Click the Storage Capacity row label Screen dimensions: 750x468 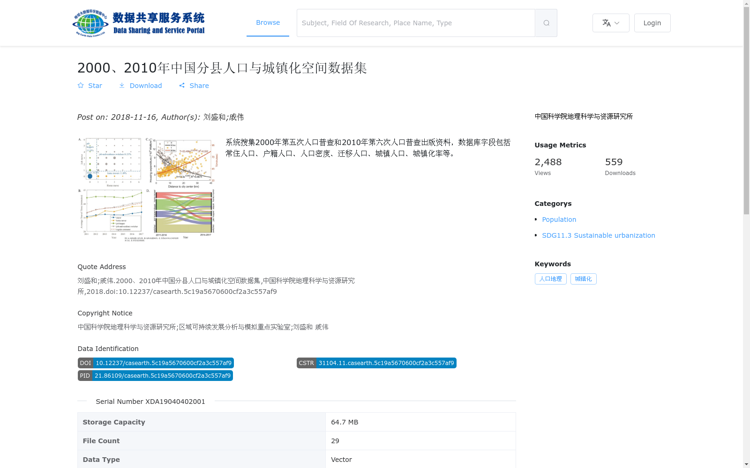point(114,422)
